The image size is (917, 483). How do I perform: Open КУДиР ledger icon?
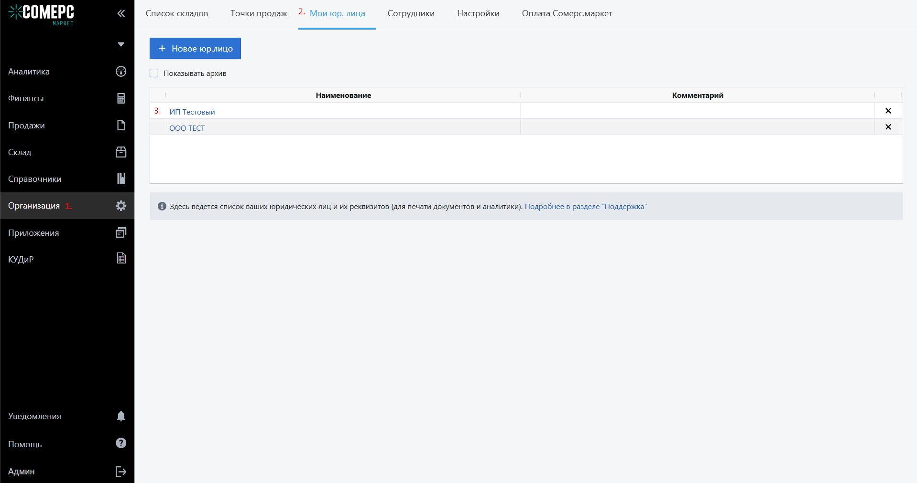pos(121,259)
